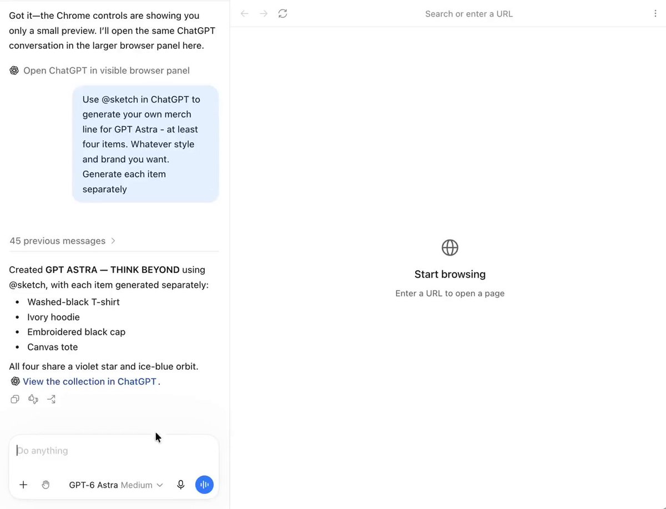The image size is (666, 509).
Task: Expand the 45 previous messages
Action: pos(62,241)
